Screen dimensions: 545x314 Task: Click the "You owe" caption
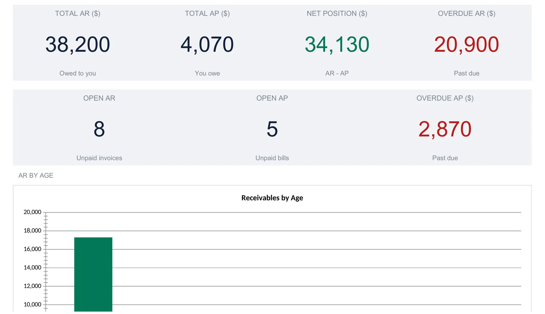click(207, 73)
